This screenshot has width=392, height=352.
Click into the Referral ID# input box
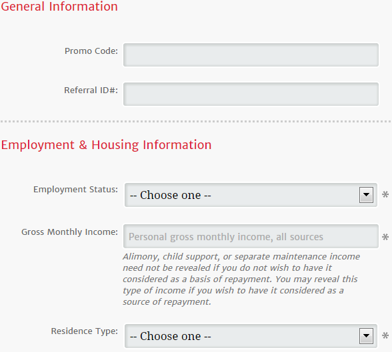(x=251, y=94)
